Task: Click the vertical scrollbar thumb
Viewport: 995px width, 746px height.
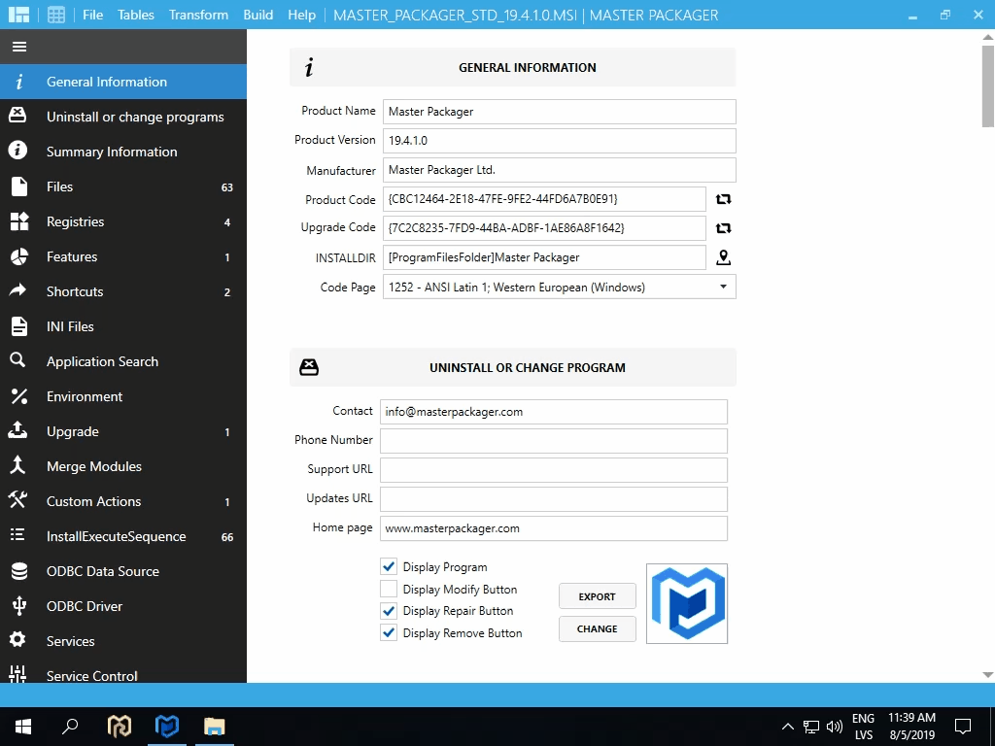Action: pos(988,85)
